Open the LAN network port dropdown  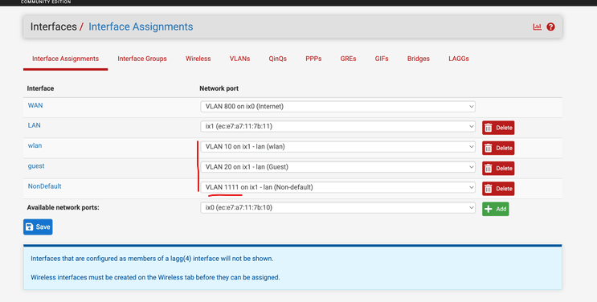point(337,126)
